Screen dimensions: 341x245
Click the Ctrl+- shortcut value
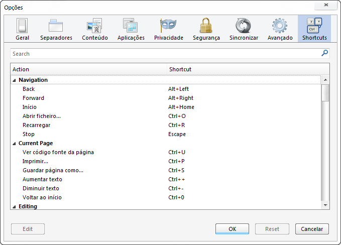(x=176, y=188)
